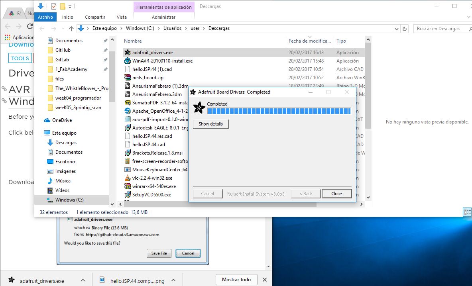
Task: Select the SetupVCD5500.exe icon
Action: point(128,194)
